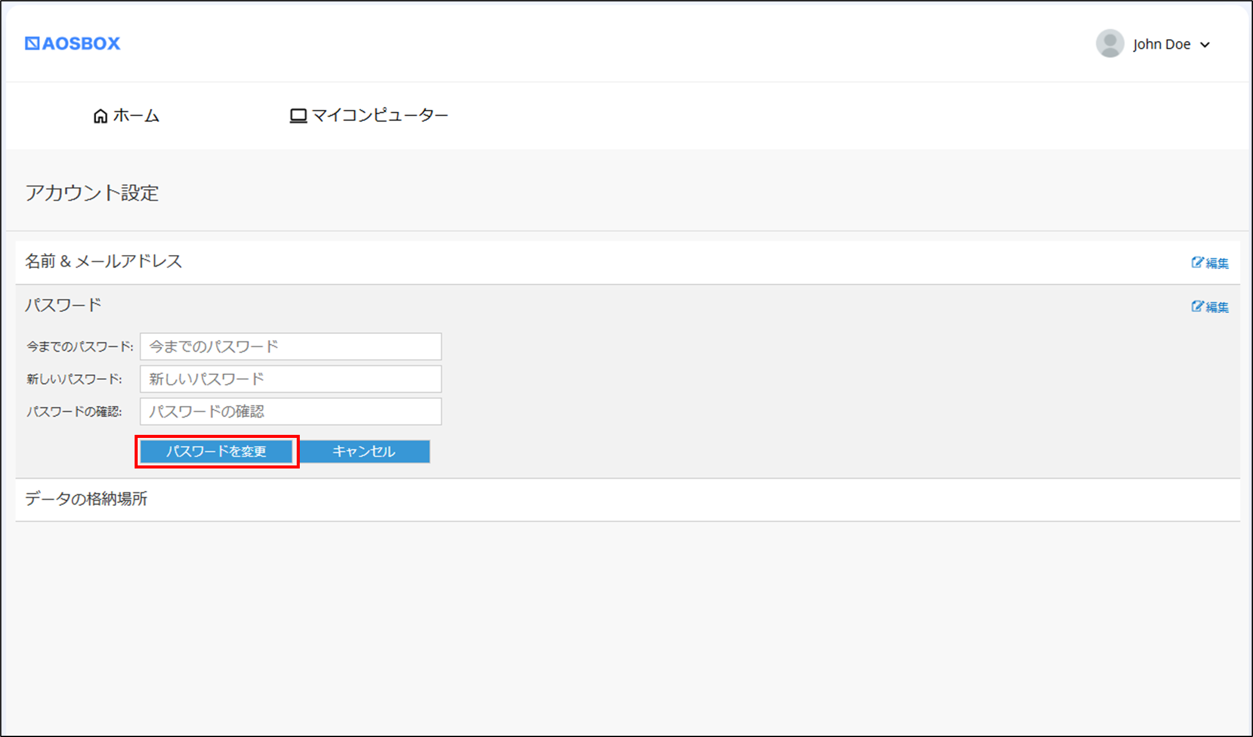Click the パスワードの確認: field label

click(74, 412)
